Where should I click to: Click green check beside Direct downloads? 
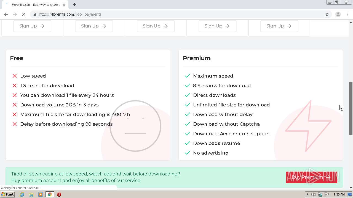click(x=188, y=95)
